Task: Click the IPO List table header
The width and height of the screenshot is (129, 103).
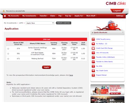Action: 47,39
